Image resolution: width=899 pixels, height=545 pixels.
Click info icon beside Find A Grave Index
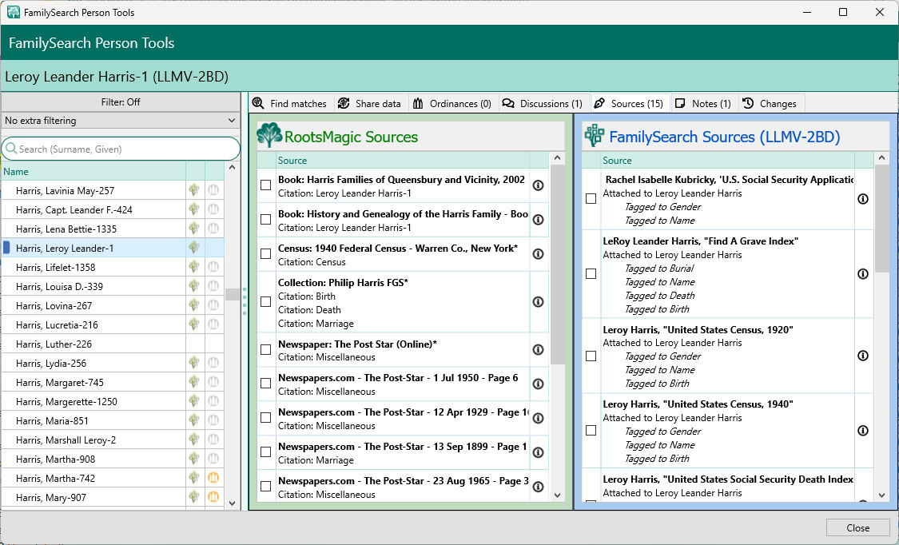tap(863, 274)
